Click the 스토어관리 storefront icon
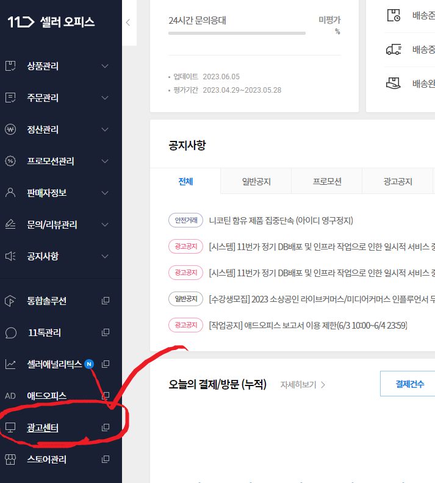The height and width of the screenshot is (483, 435). pos(10,460)
